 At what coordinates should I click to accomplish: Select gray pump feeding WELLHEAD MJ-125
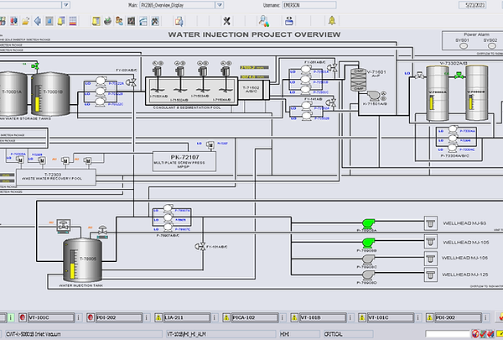tap(369, 275)
